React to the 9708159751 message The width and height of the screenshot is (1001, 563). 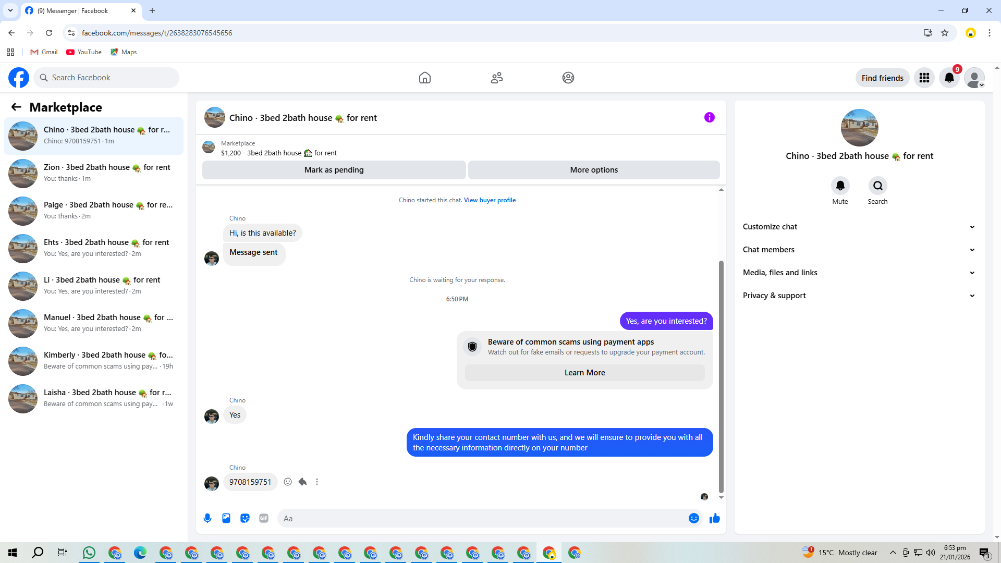288,482
